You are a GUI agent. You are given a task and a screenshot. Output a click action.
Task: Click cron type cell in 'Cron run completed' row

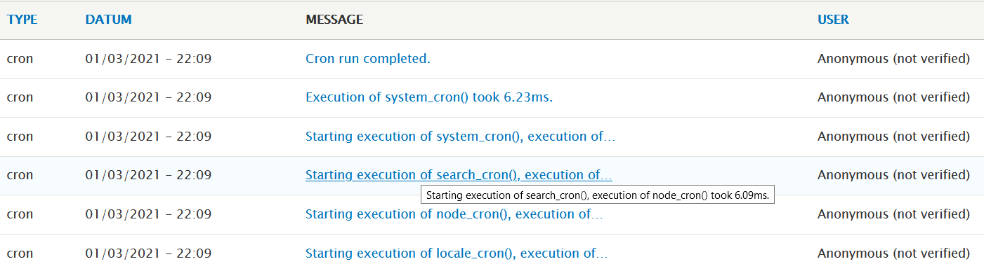coord(20,59)
